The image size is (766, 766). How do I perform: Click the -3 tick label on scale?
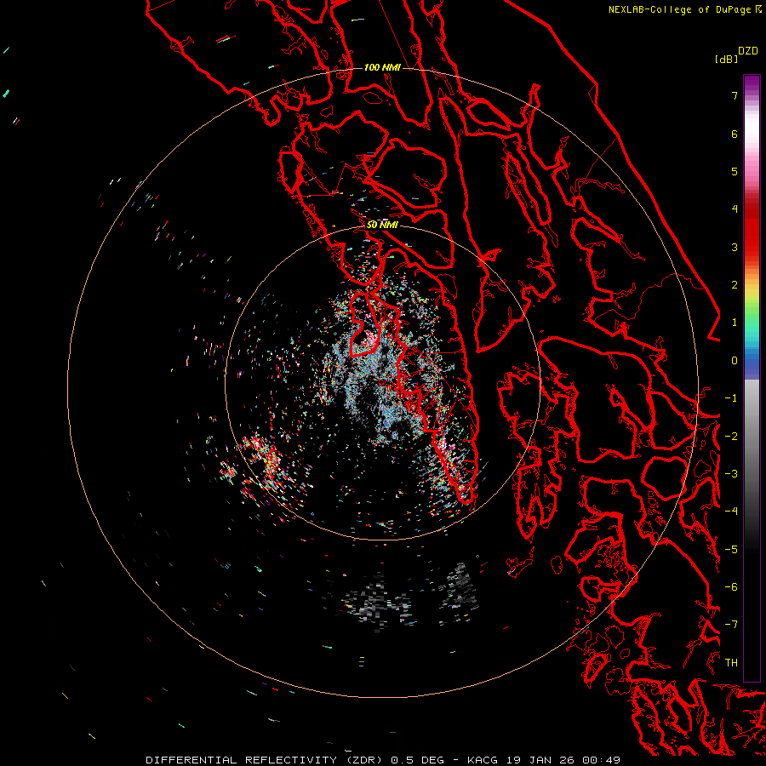(x=731, y=474)
